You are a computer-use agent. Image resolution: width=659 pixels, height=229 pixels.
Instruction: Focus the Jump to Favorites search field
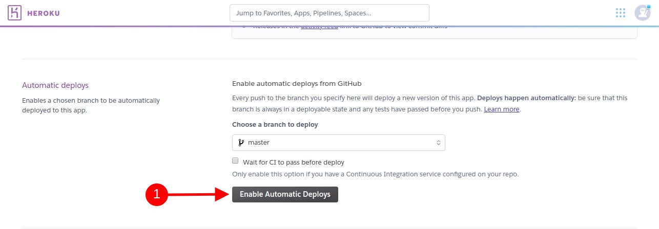(x=329, y=13)
